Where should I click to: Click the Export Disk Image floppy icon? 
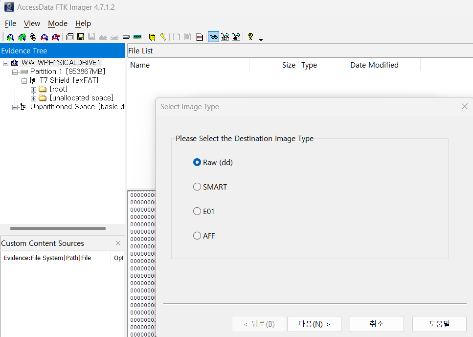pos(81,37)
